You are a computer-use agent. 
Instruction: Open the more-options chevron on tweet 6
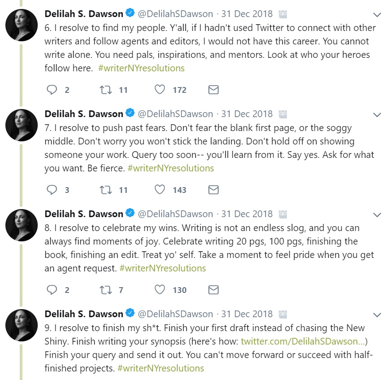377,14
